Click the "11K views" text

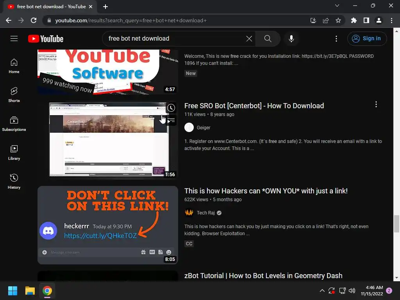coord(195,114)
